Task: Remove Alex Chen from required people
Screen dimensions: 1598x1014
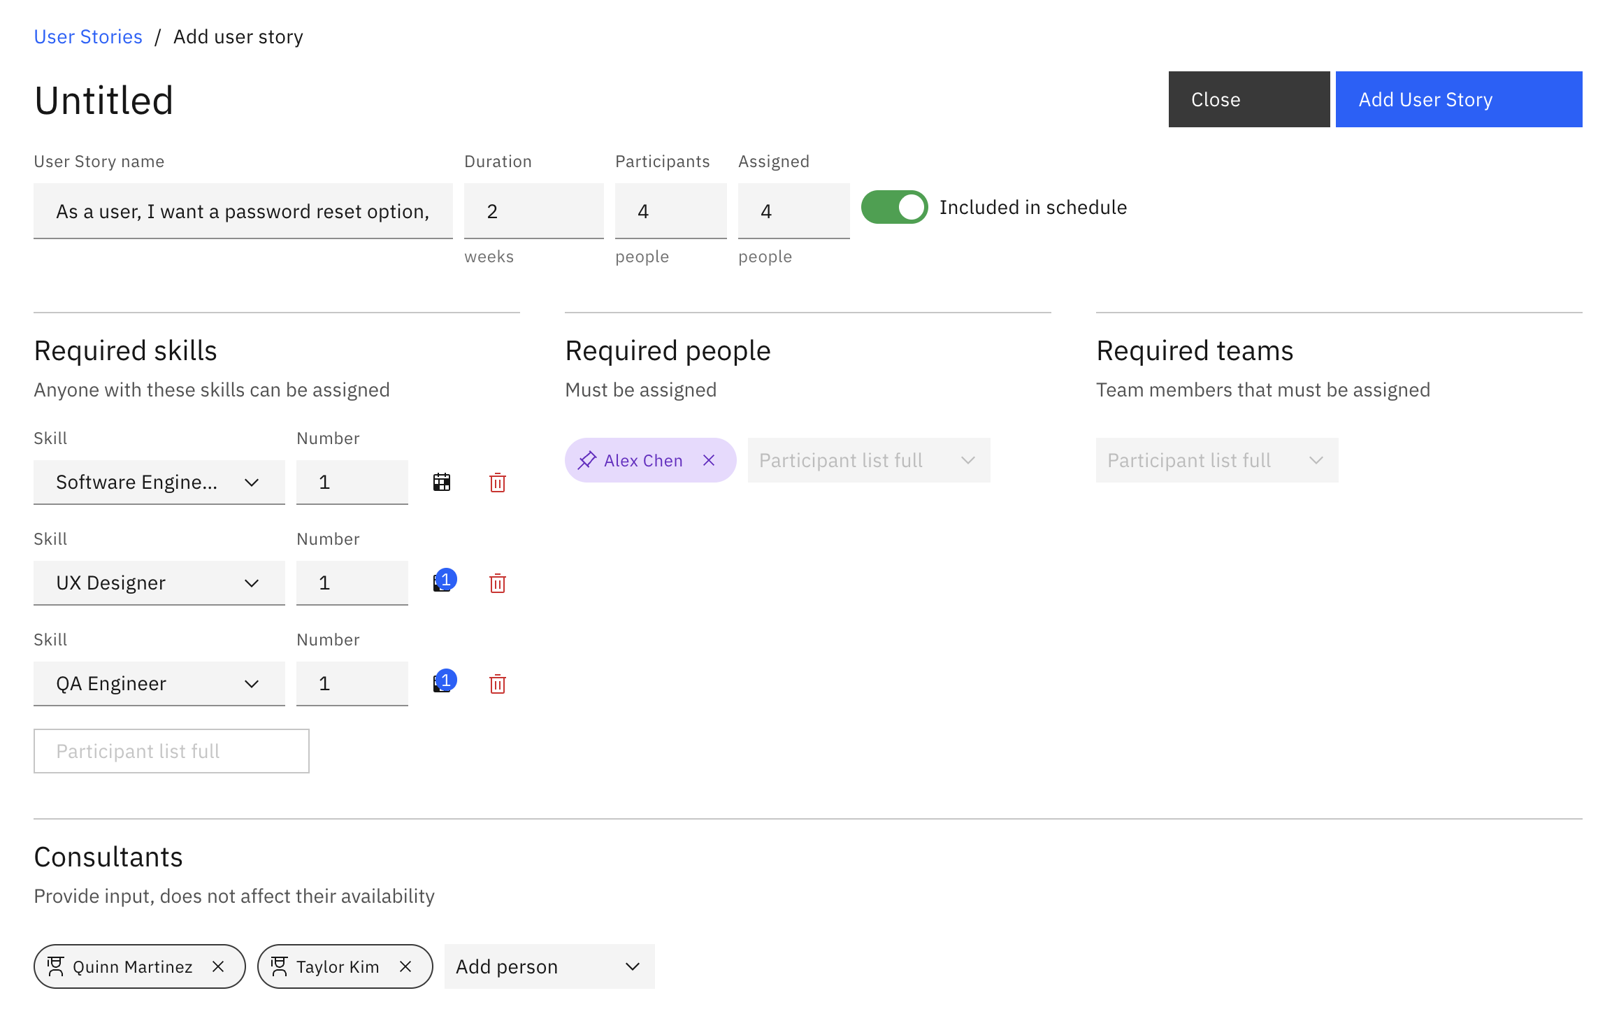Action: [709, 460]
